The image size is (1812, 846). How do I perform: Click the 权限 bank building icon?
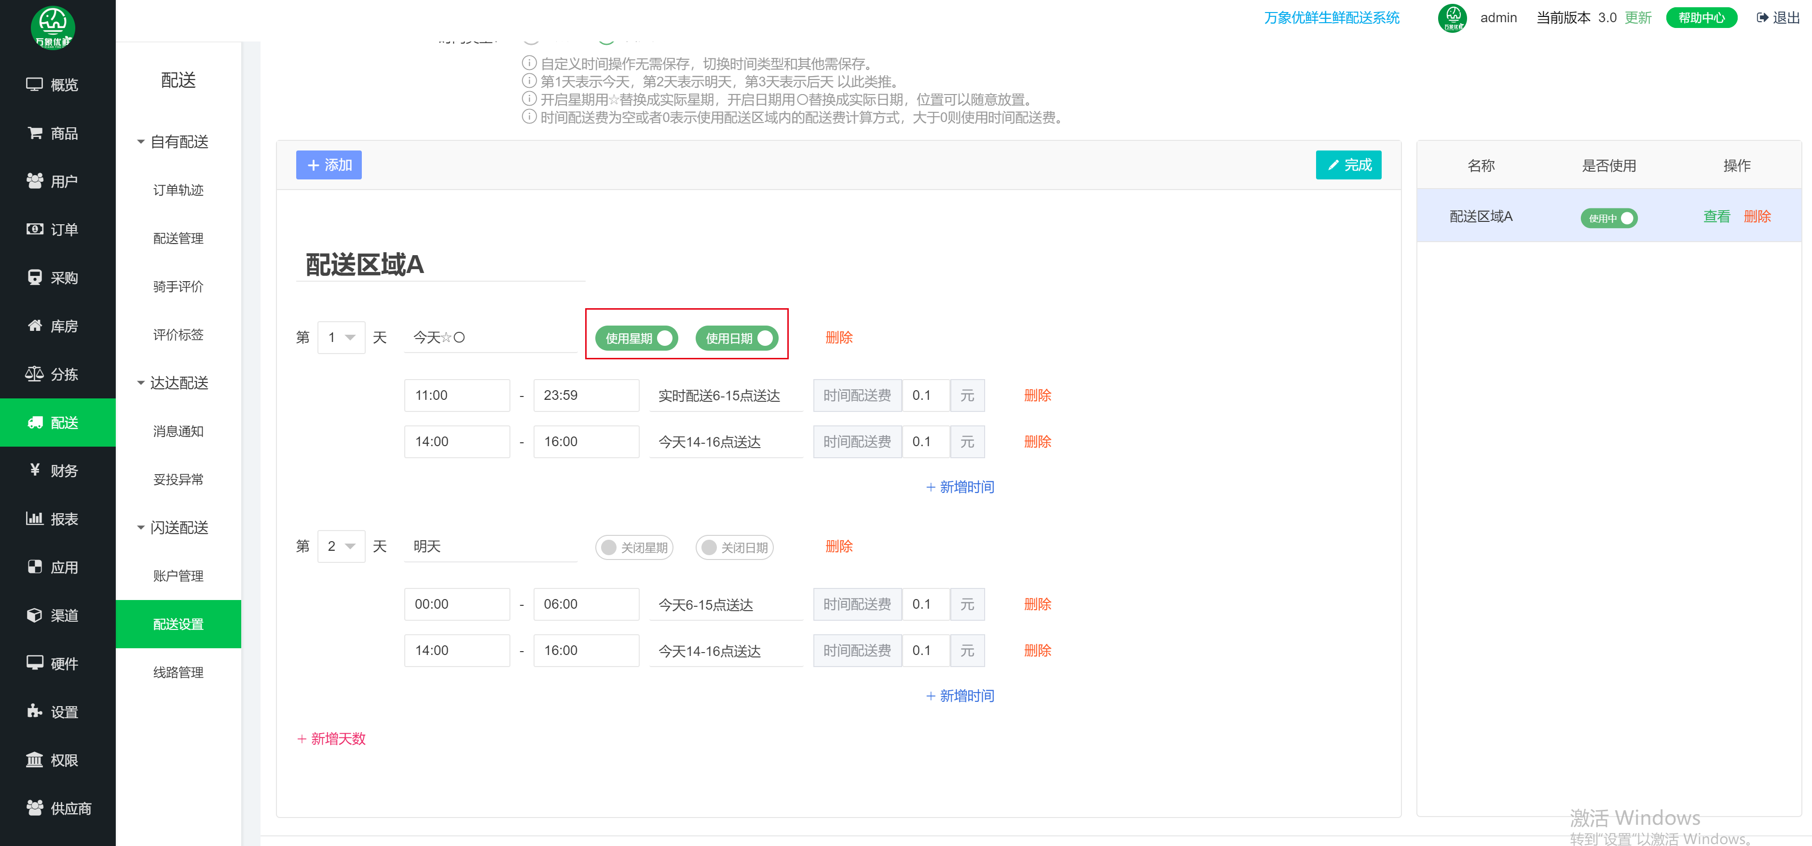click(34, 760)
